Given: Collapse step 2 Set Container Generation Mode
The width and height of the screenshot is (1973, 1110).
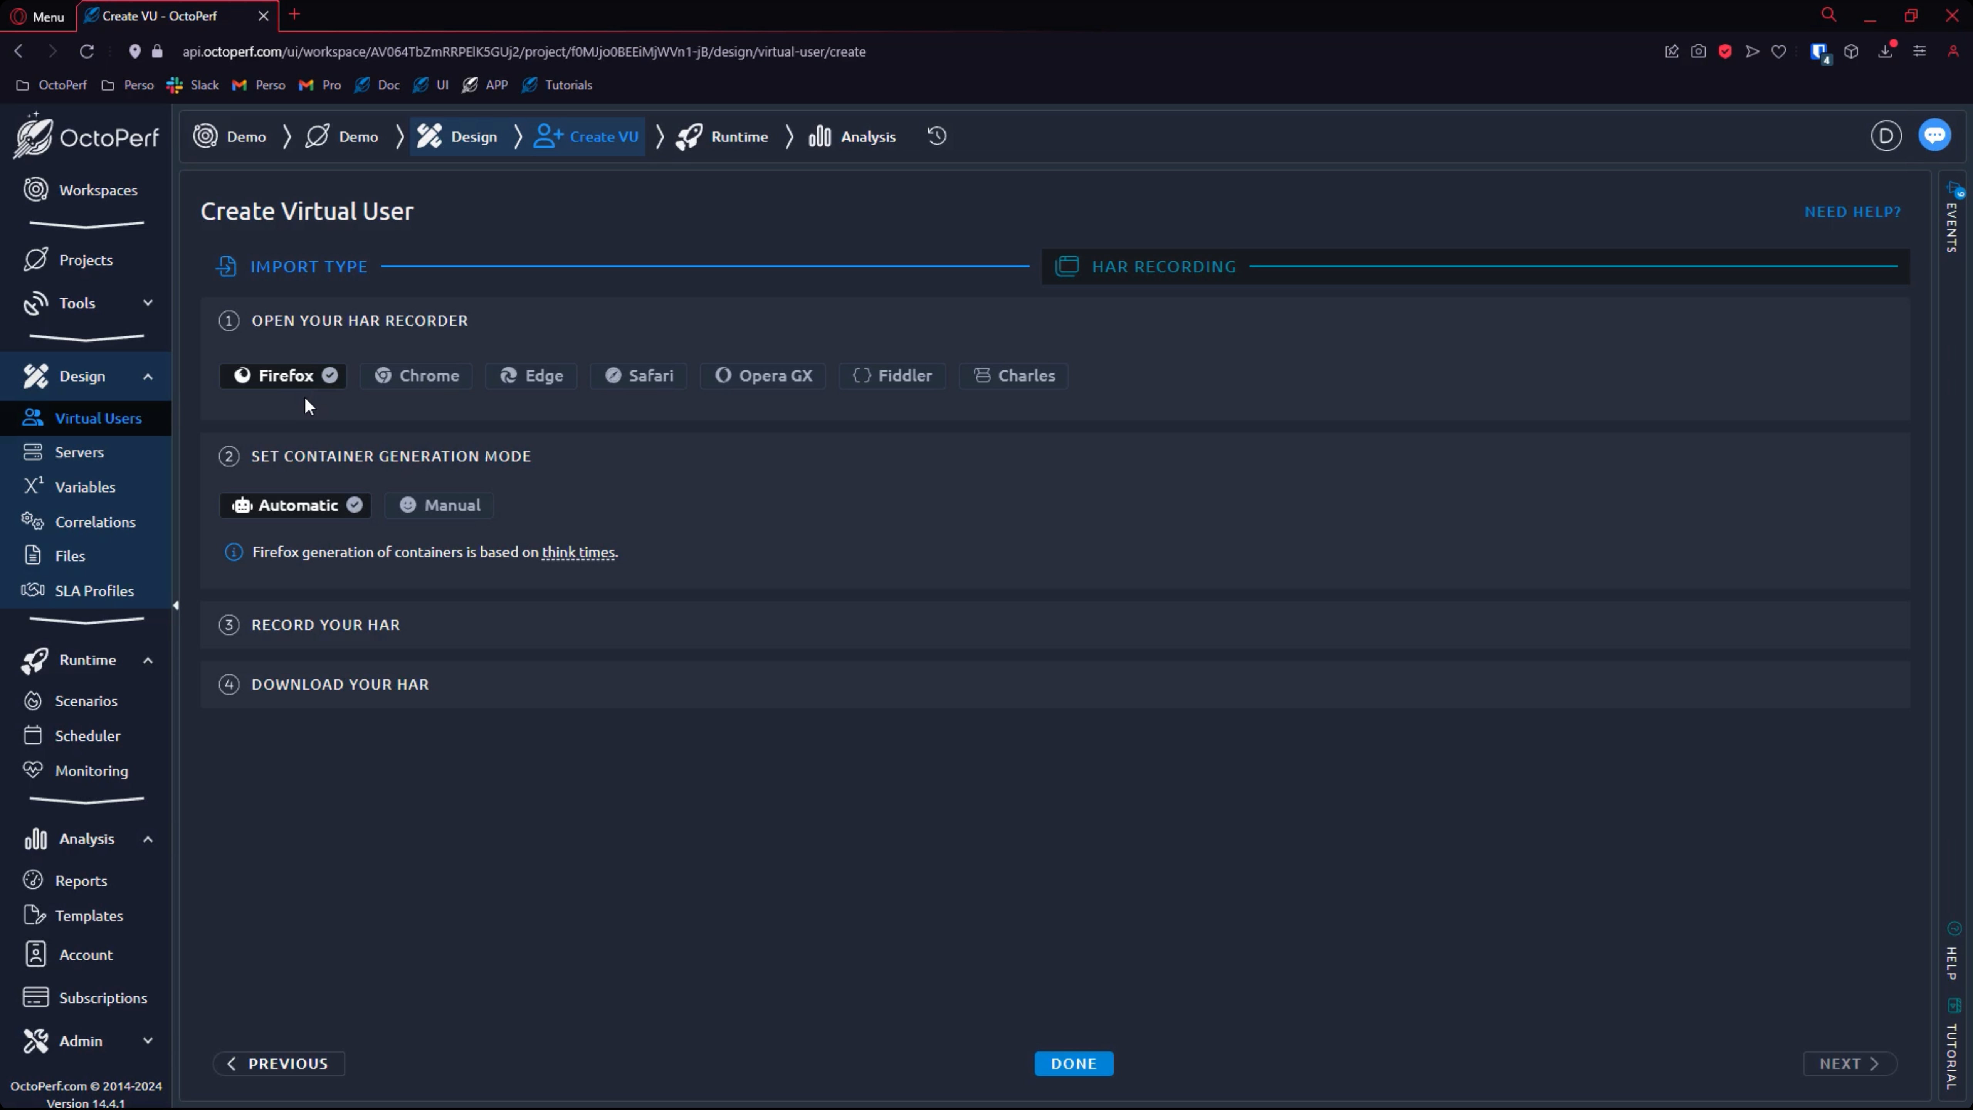Looking at the screenshot, I should pos(1055,457).
